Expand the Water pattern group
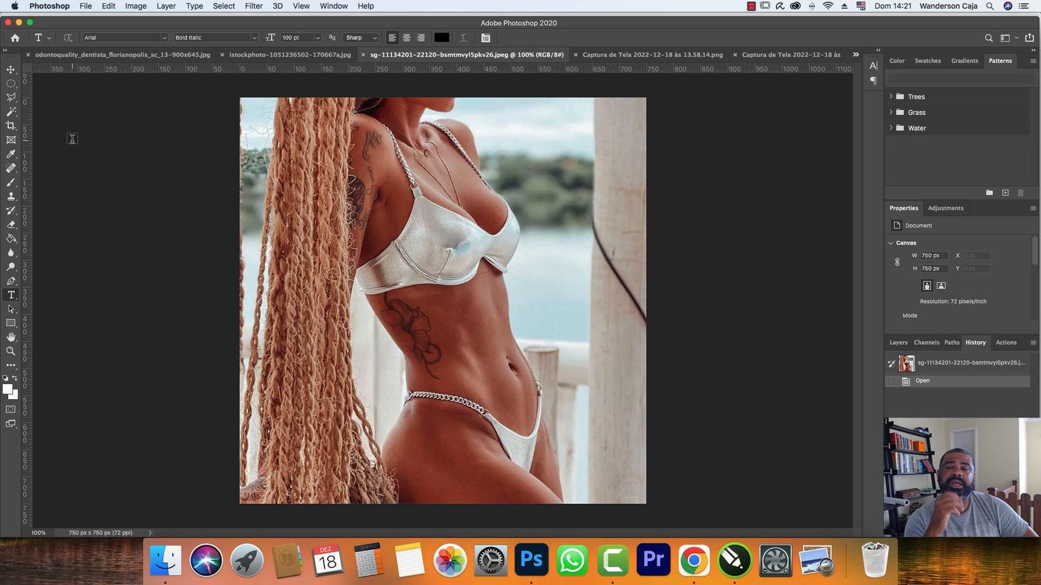Image resolution: width=1041 pixels, height=585 pixels. click(x=891, y=128)
